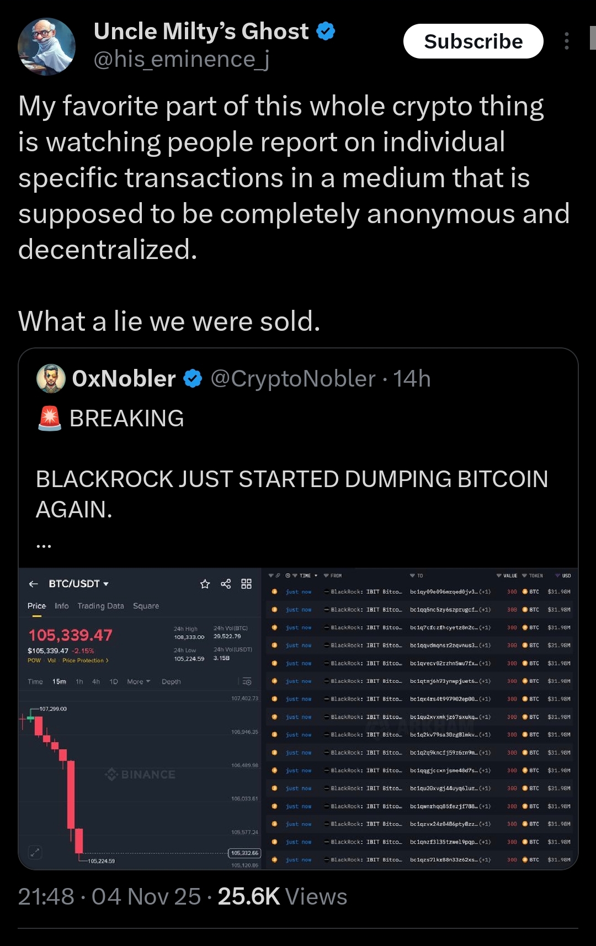The image size is (596, 946).
Task: Click the back arrow beside BTC/USDT
Action: point(34,584)
